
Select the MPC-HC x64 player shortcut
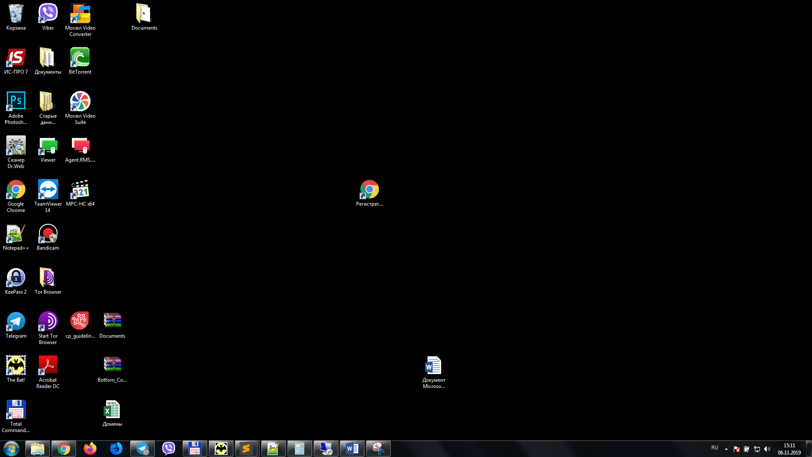pos(80,193)
